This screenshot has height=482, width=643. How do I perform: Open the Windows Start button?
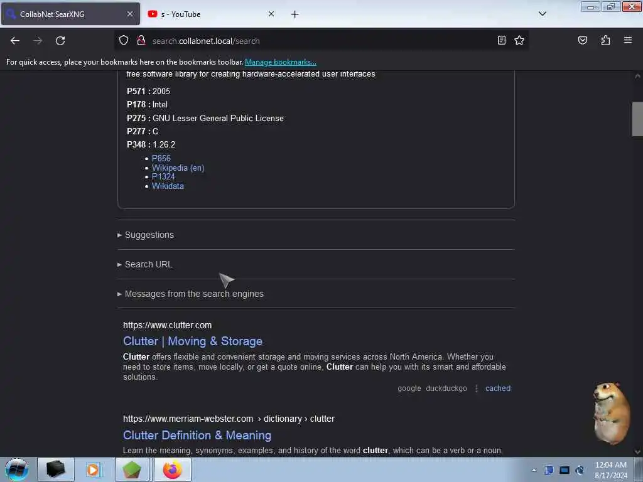click(16, 469)
